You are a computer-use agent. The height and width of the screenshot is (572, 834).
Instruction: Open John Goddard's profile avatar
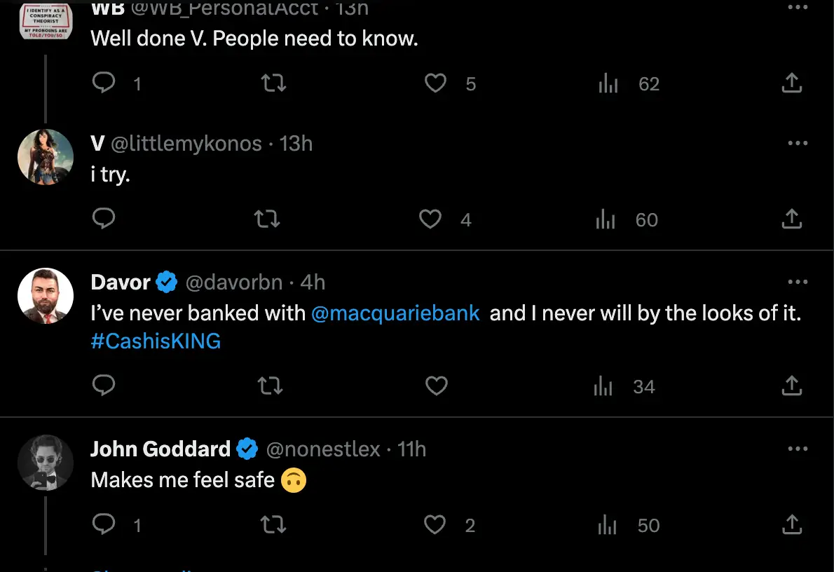point(46,463)
